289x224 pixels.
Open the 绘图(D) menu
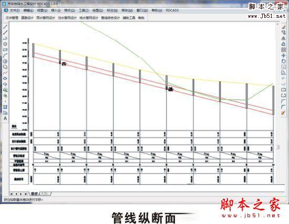point(98,10)
